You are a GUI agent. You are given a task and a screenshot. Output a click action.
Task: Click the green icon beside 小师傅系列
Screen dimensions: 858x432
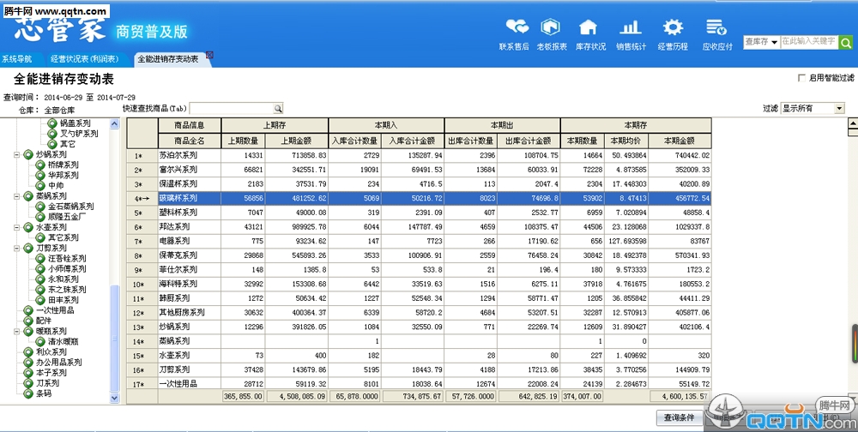tap(40, 268)
